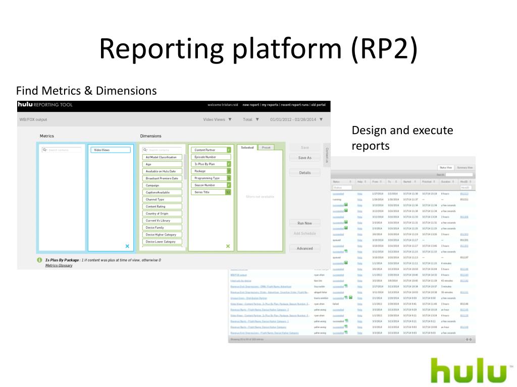The height and width of the screenshot is (387, 517).
Task: Click the filter badge on Content Partner
Action: (229, 150)
